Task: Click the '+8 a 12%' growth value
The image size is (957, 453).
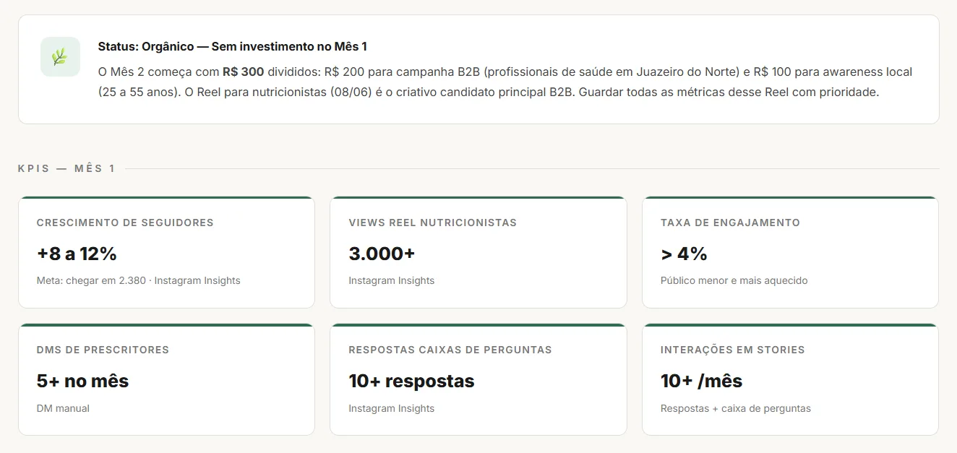Action: 77,254
